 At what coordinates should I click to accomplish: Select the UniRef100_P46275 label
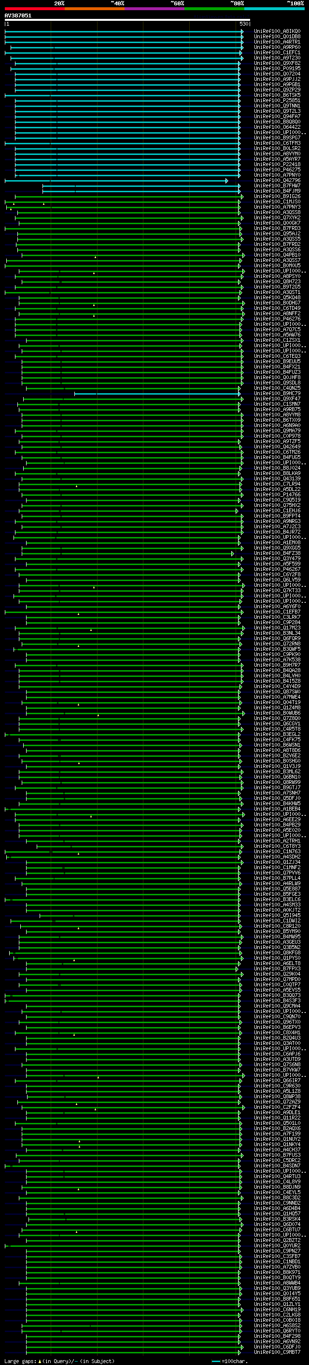point(277,169)
